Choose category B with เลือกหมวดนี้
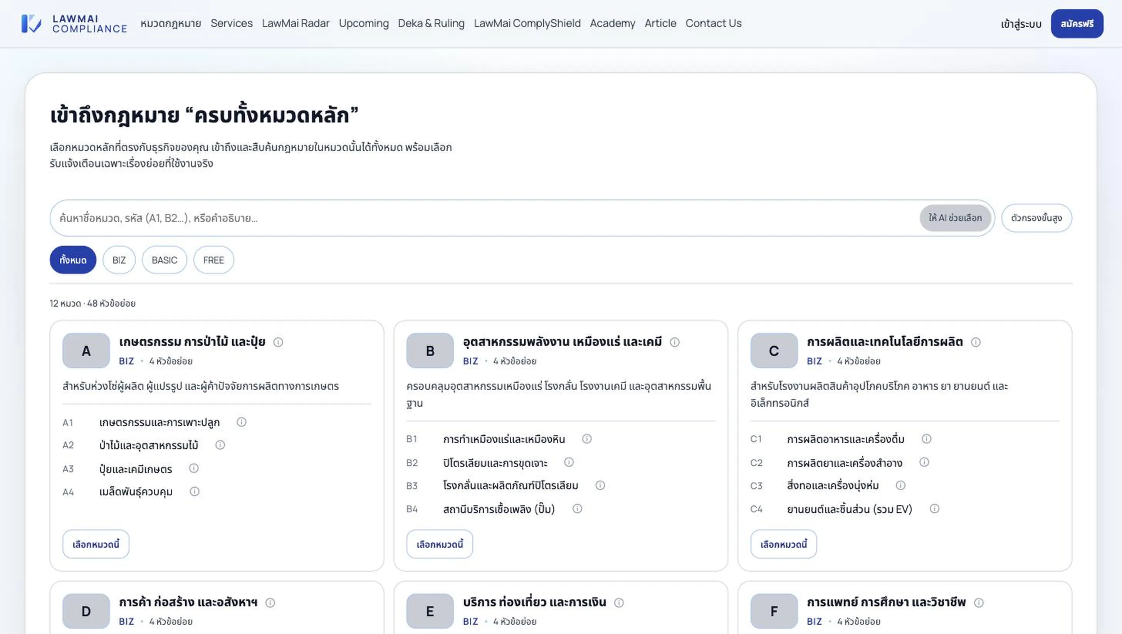This screenshot has height=634, width=1122. (x=440, y=544)
